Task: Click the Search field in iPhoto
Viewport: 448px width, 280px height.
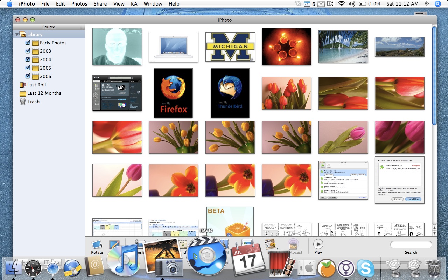Action: click(411, 244)
